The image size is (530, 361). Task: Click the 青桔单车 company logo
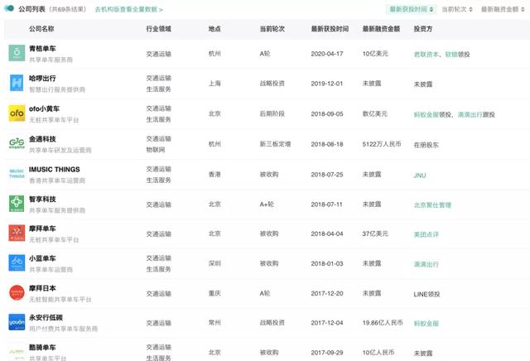[x=17, y=53]
